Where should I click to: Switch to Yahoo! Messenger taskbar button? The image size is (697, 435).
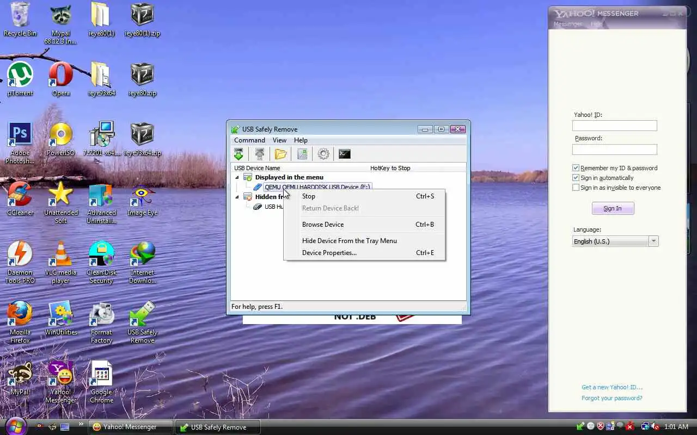point(131,427)
